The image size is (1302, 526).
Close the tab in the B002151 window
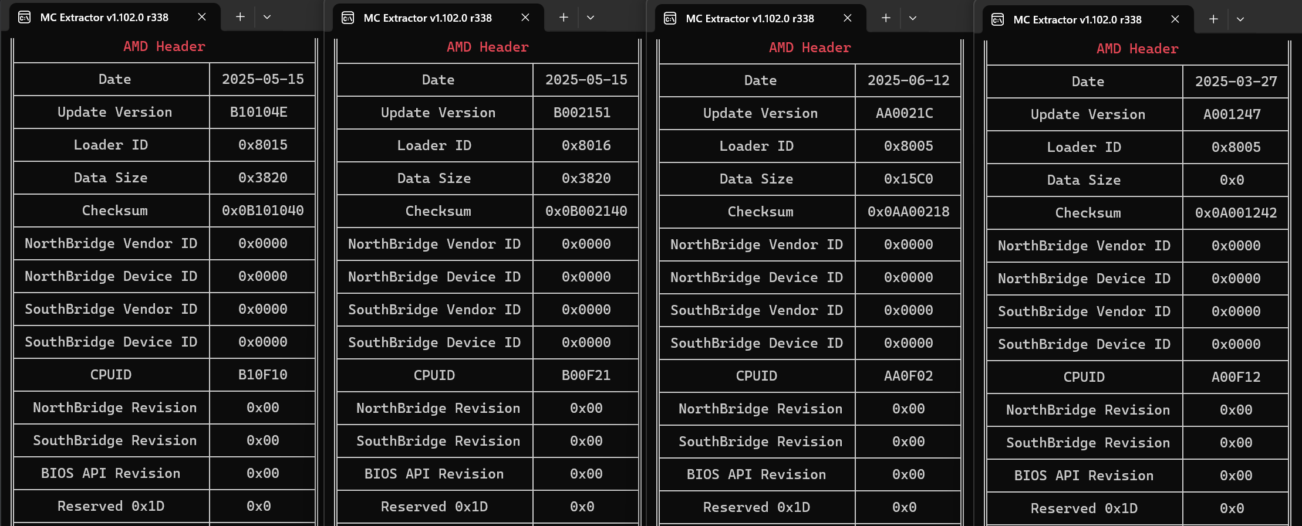(525, 18)
